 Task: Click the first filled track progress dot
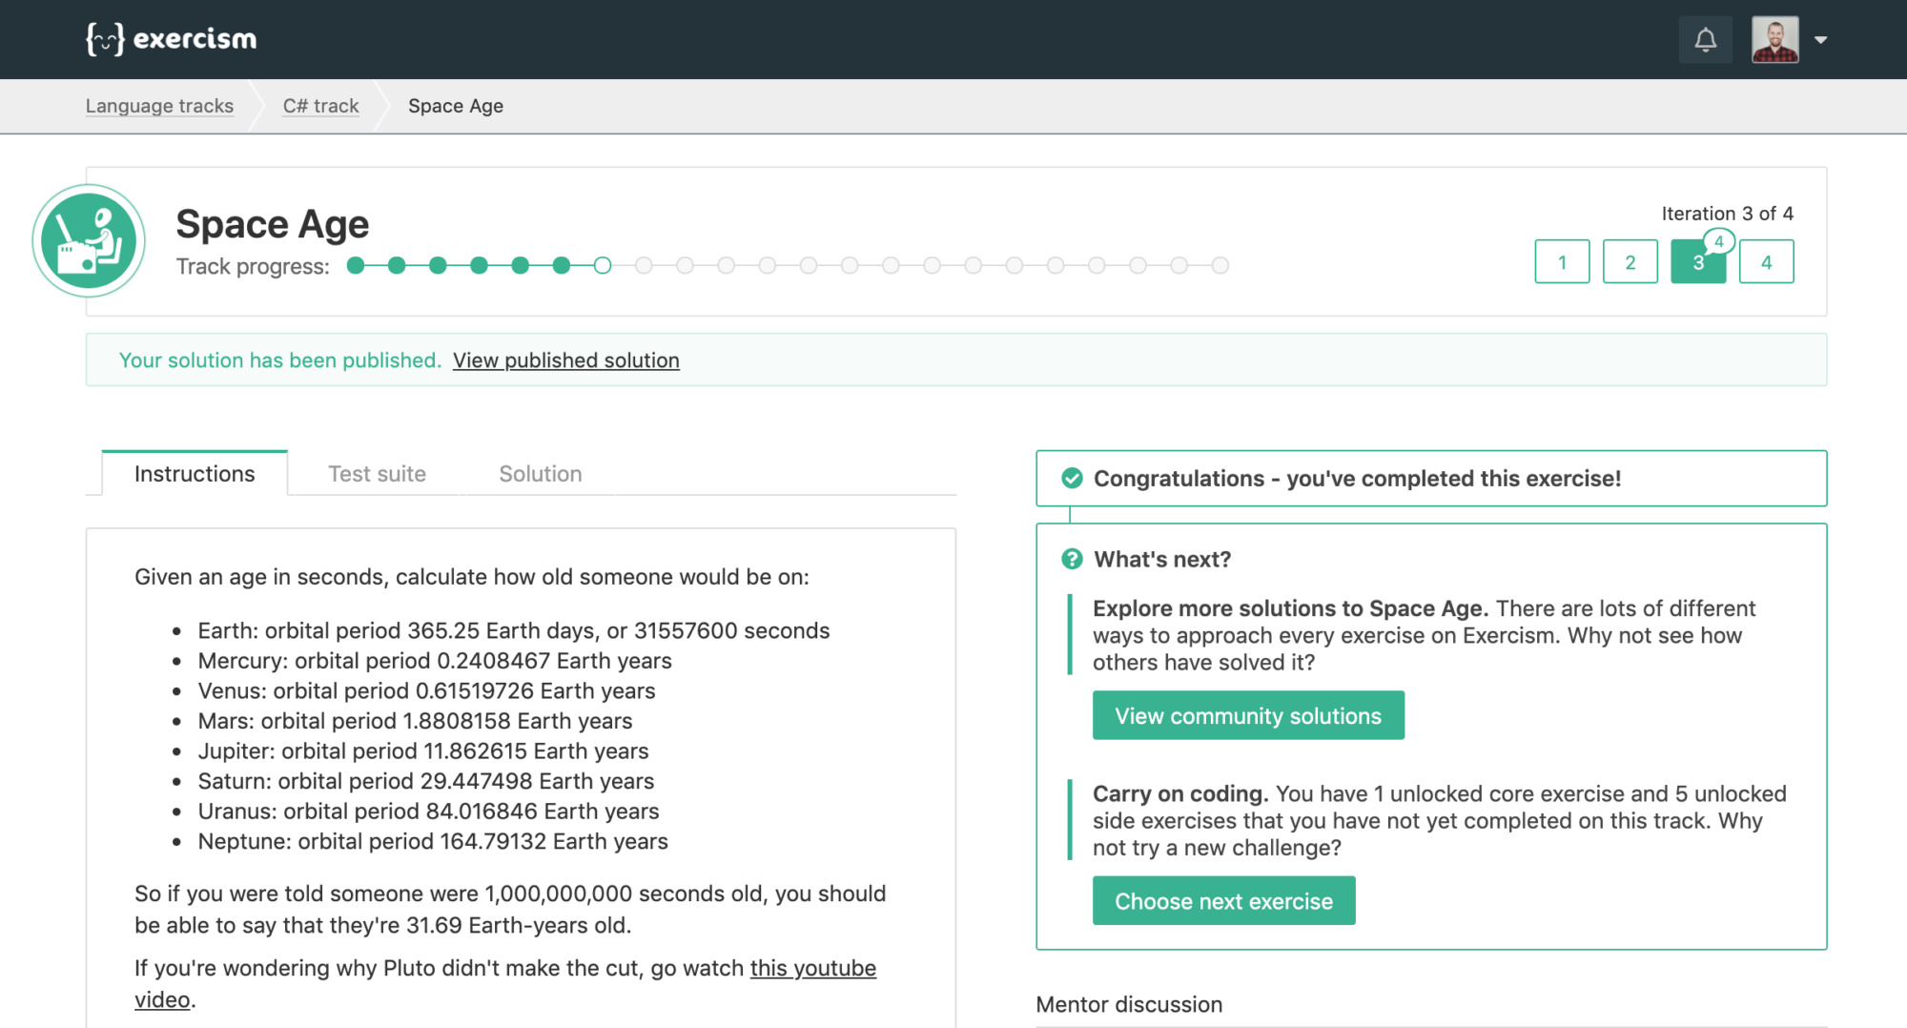356,266
